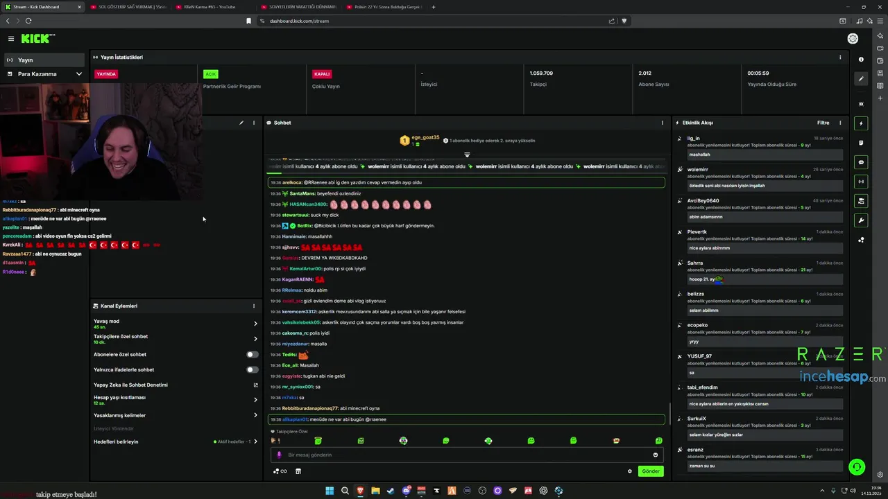Image resolution: width=888 pixels, height=499 pixels.
Task: Toggle Yalnızca ifadelerle sohbet switch
Action: tap(253, 369)
